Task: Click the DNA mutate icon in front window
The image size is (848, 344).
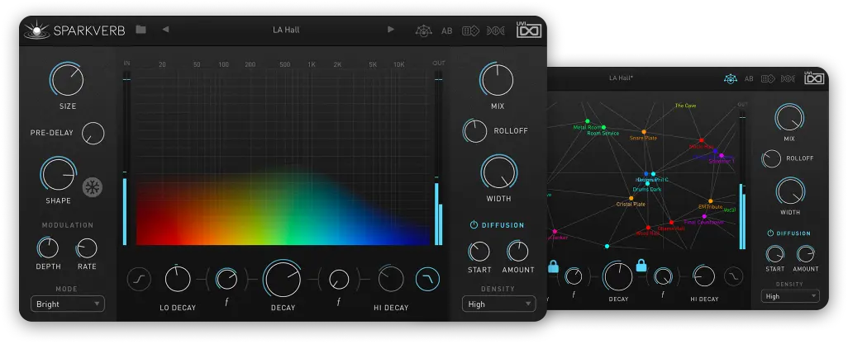Action: pos(495,31)
